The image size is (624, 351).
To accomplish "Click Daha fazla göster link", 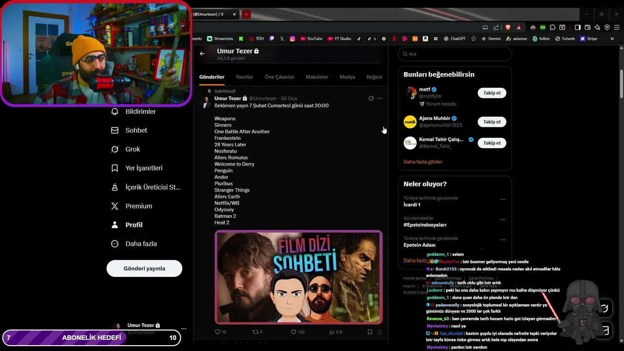I will click(x=423, y=162).
